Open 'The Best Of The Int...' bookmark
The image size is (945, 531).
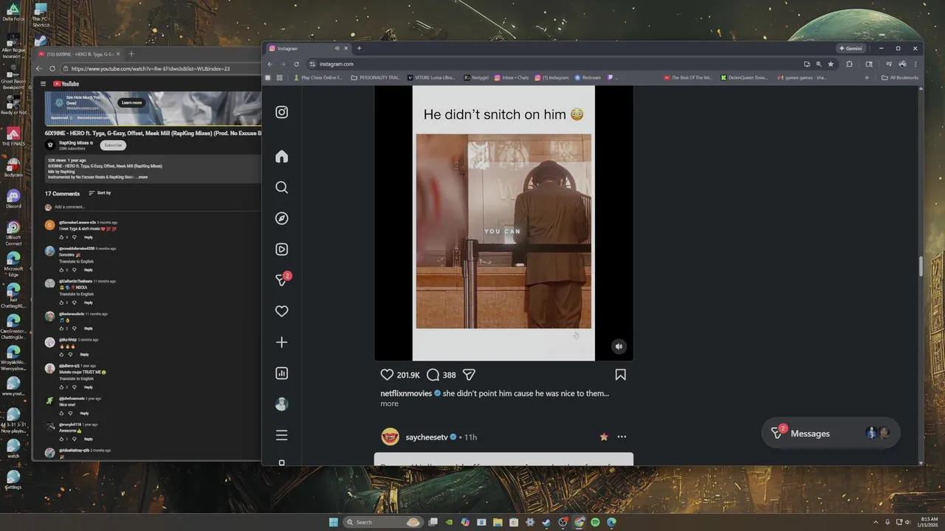click(688, 77)
